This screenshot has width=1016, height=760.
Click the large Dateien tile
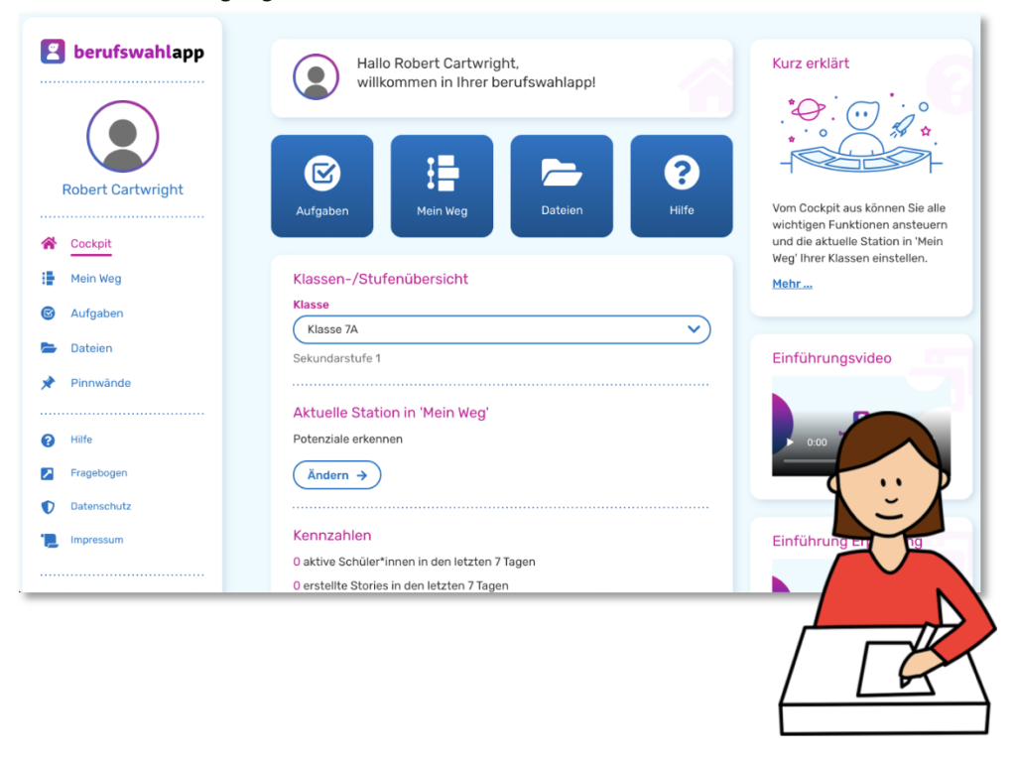click(562, 186)
